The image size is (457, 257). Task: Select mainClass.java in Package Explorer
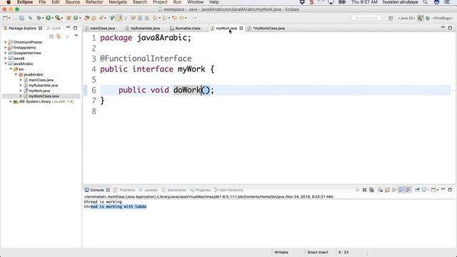[41, 80]
